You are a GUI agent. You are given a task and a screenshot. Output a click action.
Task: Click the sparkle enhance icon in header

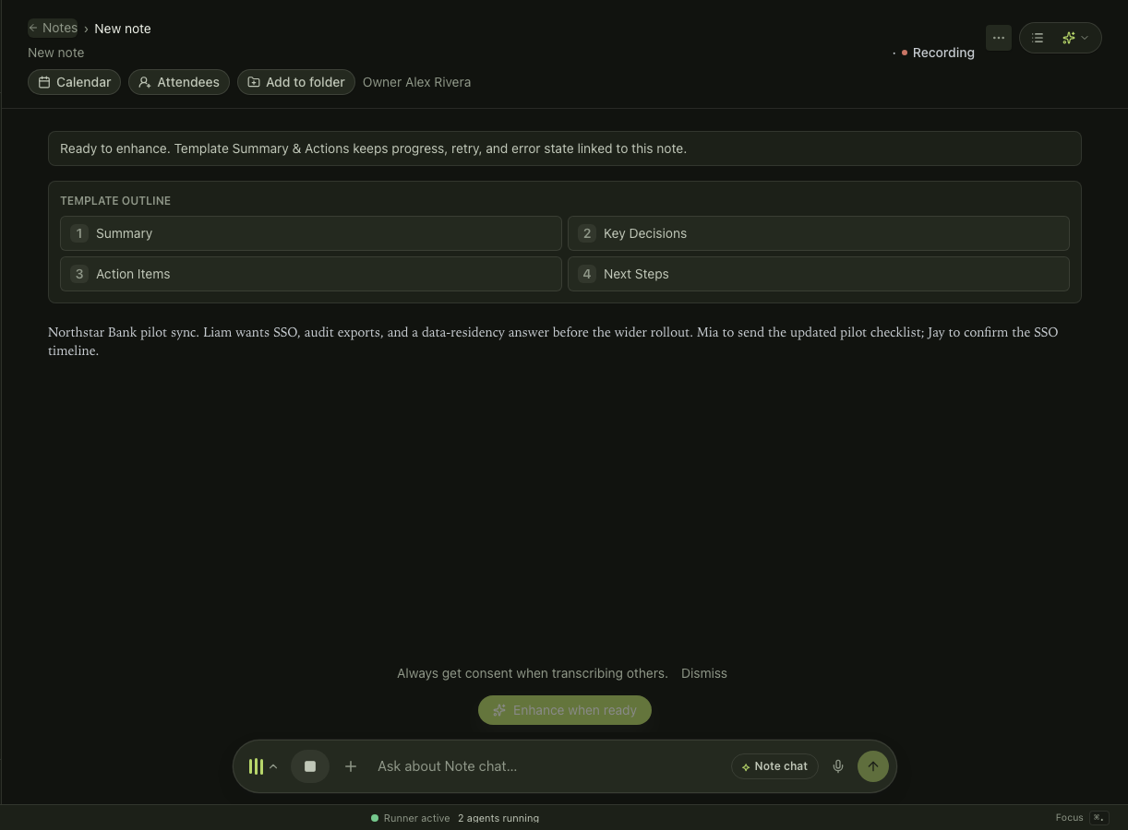click(1068, 38)
